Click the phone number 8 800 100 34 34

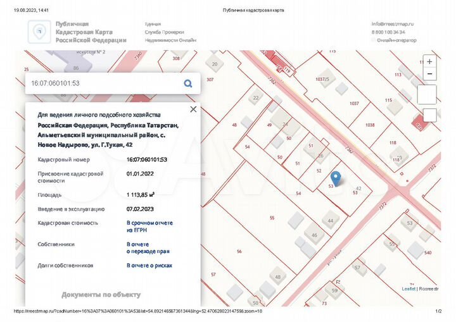[388, 32]
